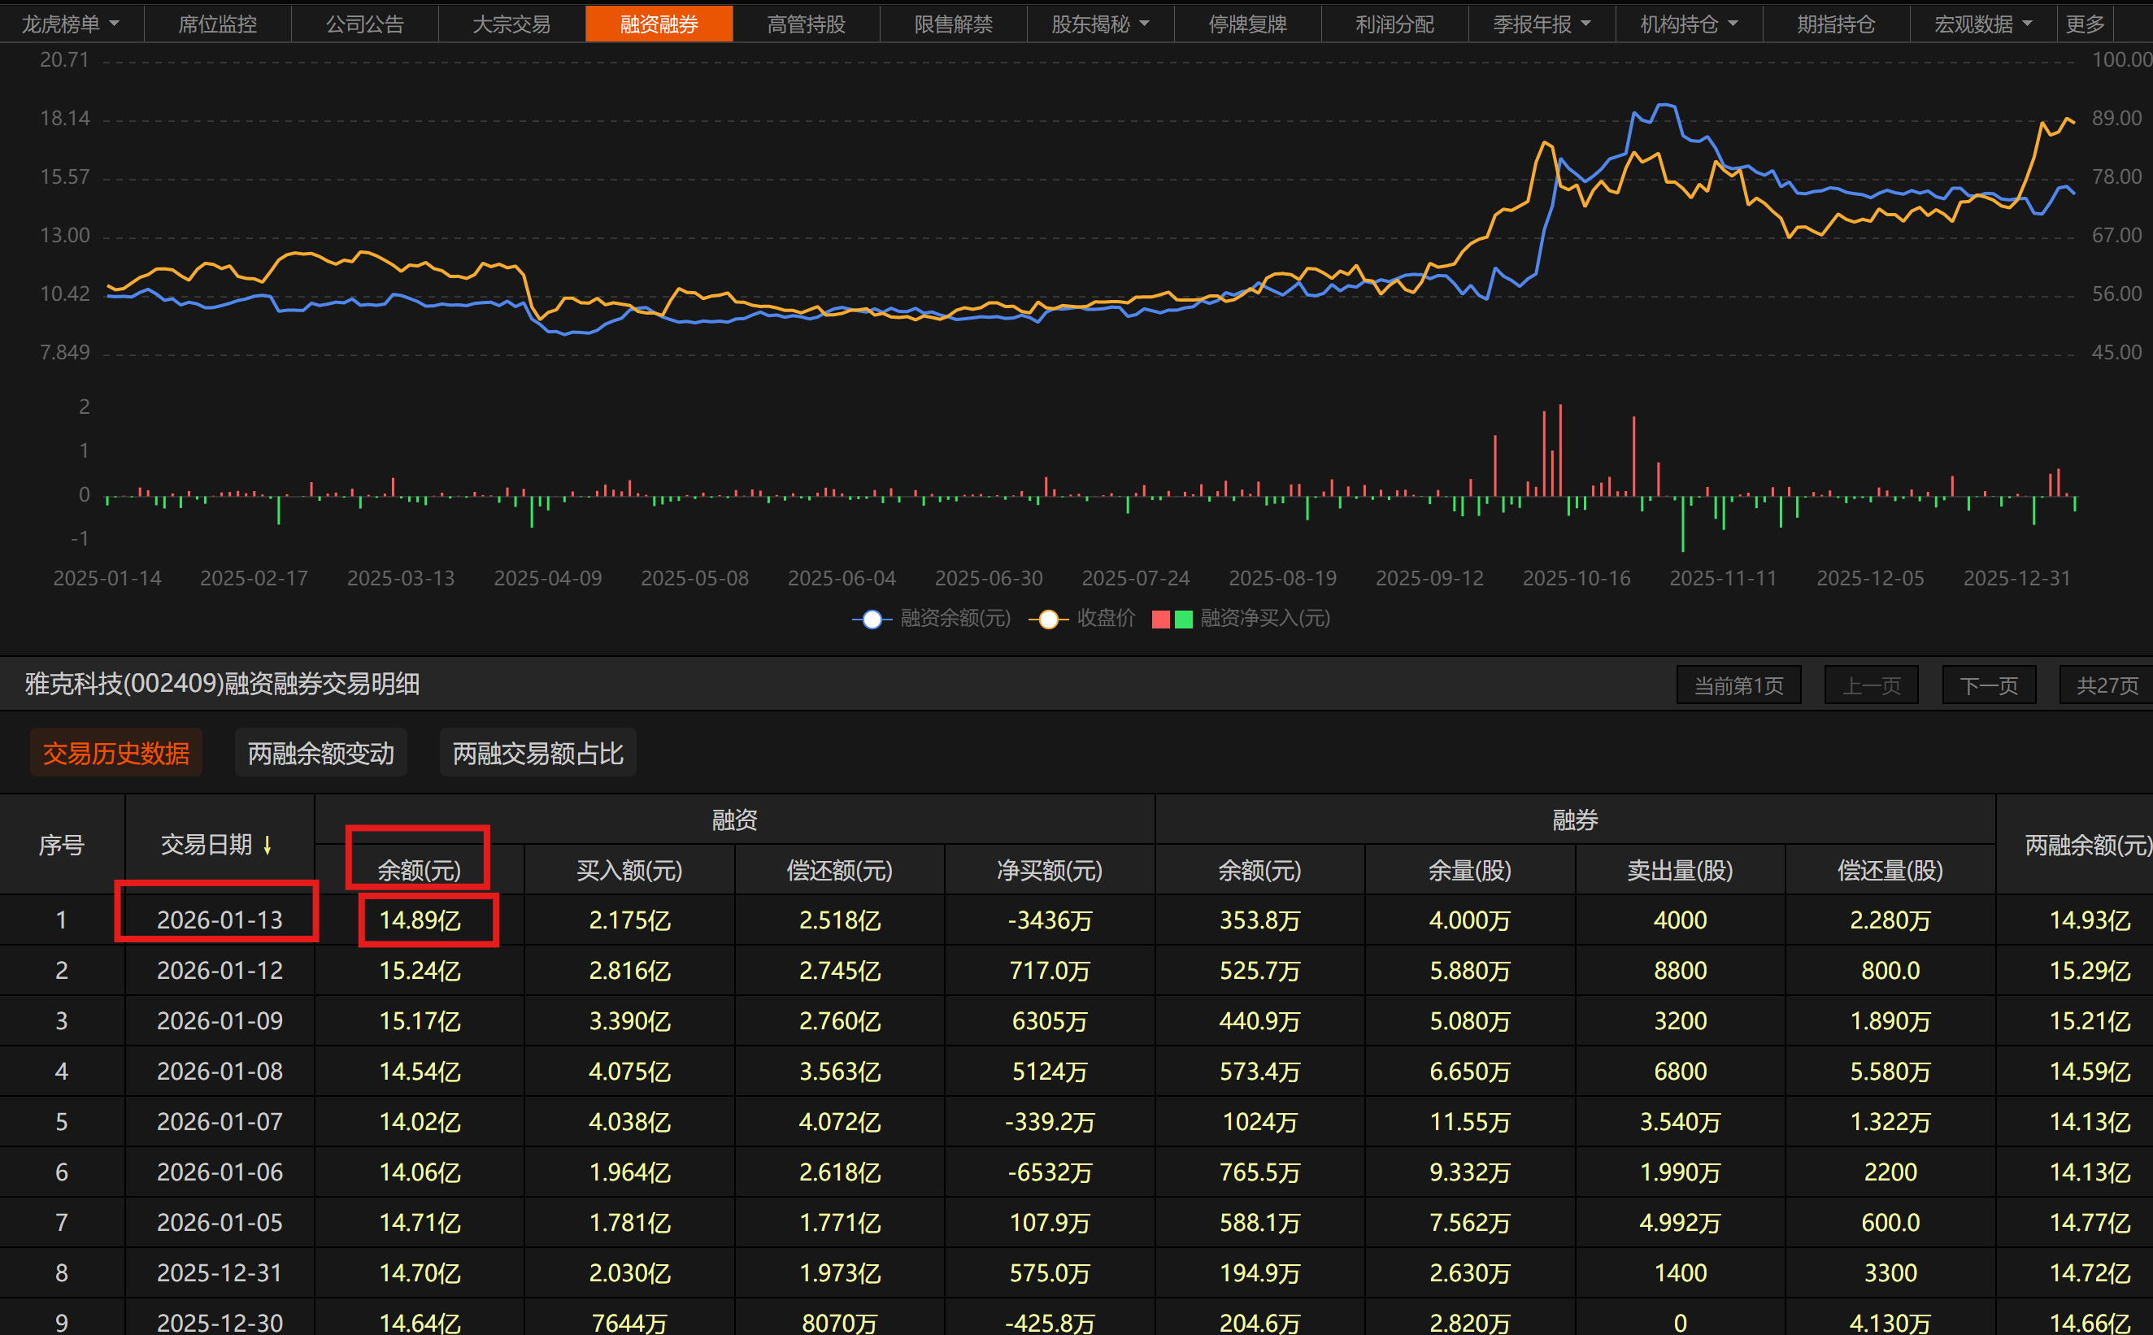Click the 2026-01-13 date cell
The height and width of the screenshot is (1335, 2153).
220,920
